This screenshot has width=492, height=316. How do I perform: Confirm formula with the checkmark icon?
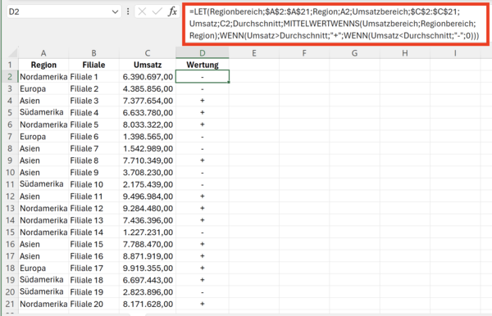157,12
